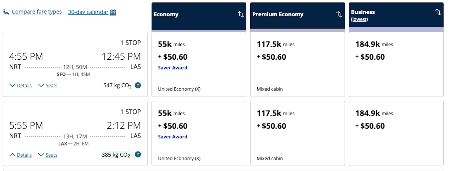Image resolution: width=453 pixels, height=171 pixels.
Task: Collapse Details for the 5:55 PM flight
Action: point(21,155)
